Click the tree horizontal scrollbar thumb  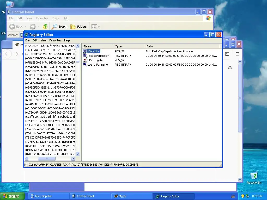click(x=47, y=159)
